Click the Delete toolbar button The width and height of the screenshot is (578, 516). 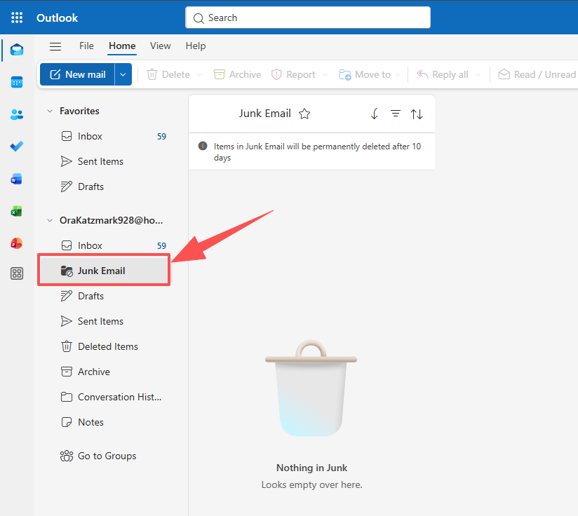(168, 75)
